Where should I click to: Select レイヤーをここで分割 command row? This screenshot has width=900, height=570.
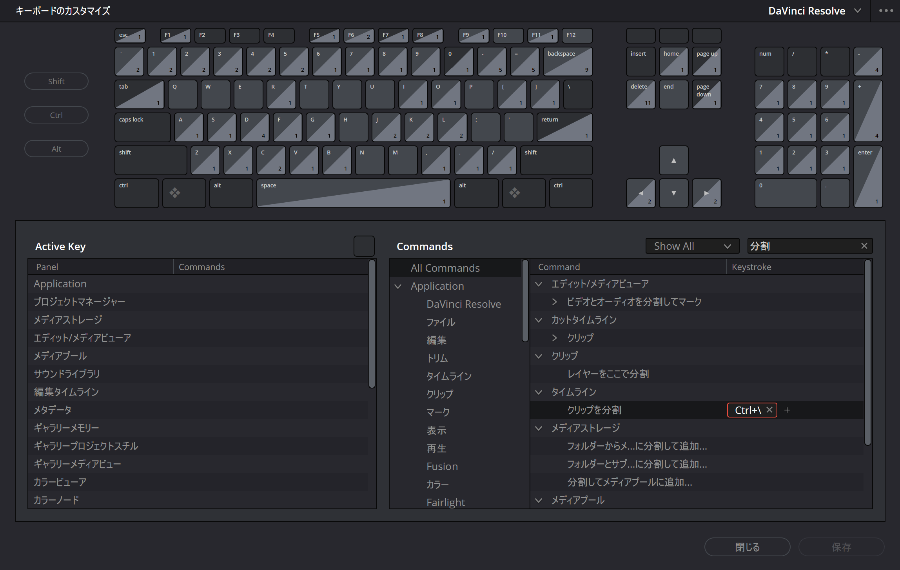point(697,374)
